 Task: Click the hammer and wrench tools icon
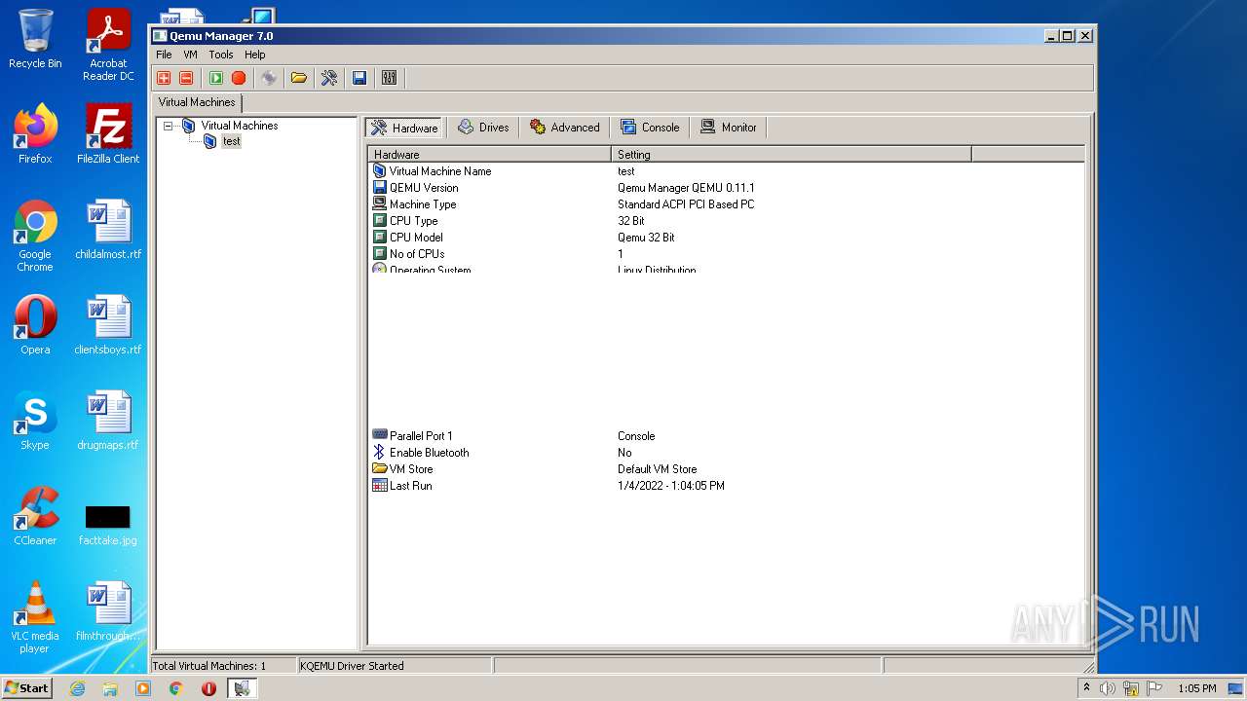tap(329, 78)
